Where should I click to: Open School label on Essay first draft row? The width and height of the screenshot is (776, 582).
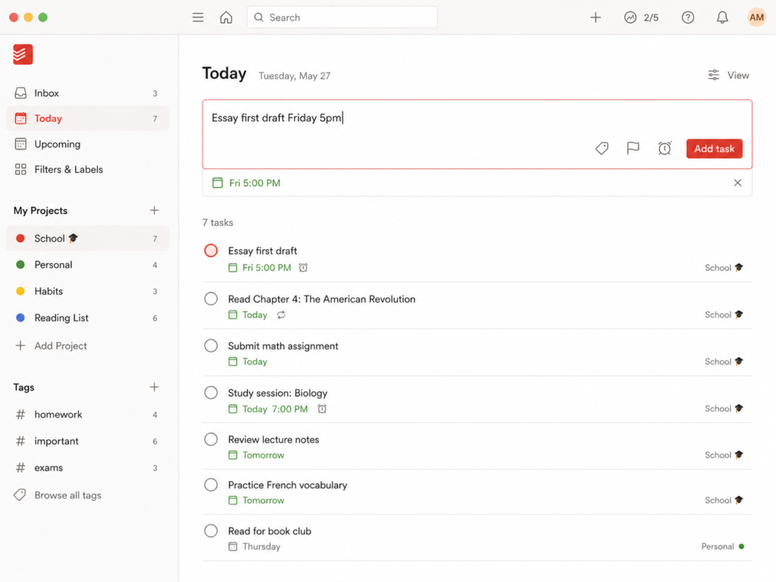click(x=724, y=268)
